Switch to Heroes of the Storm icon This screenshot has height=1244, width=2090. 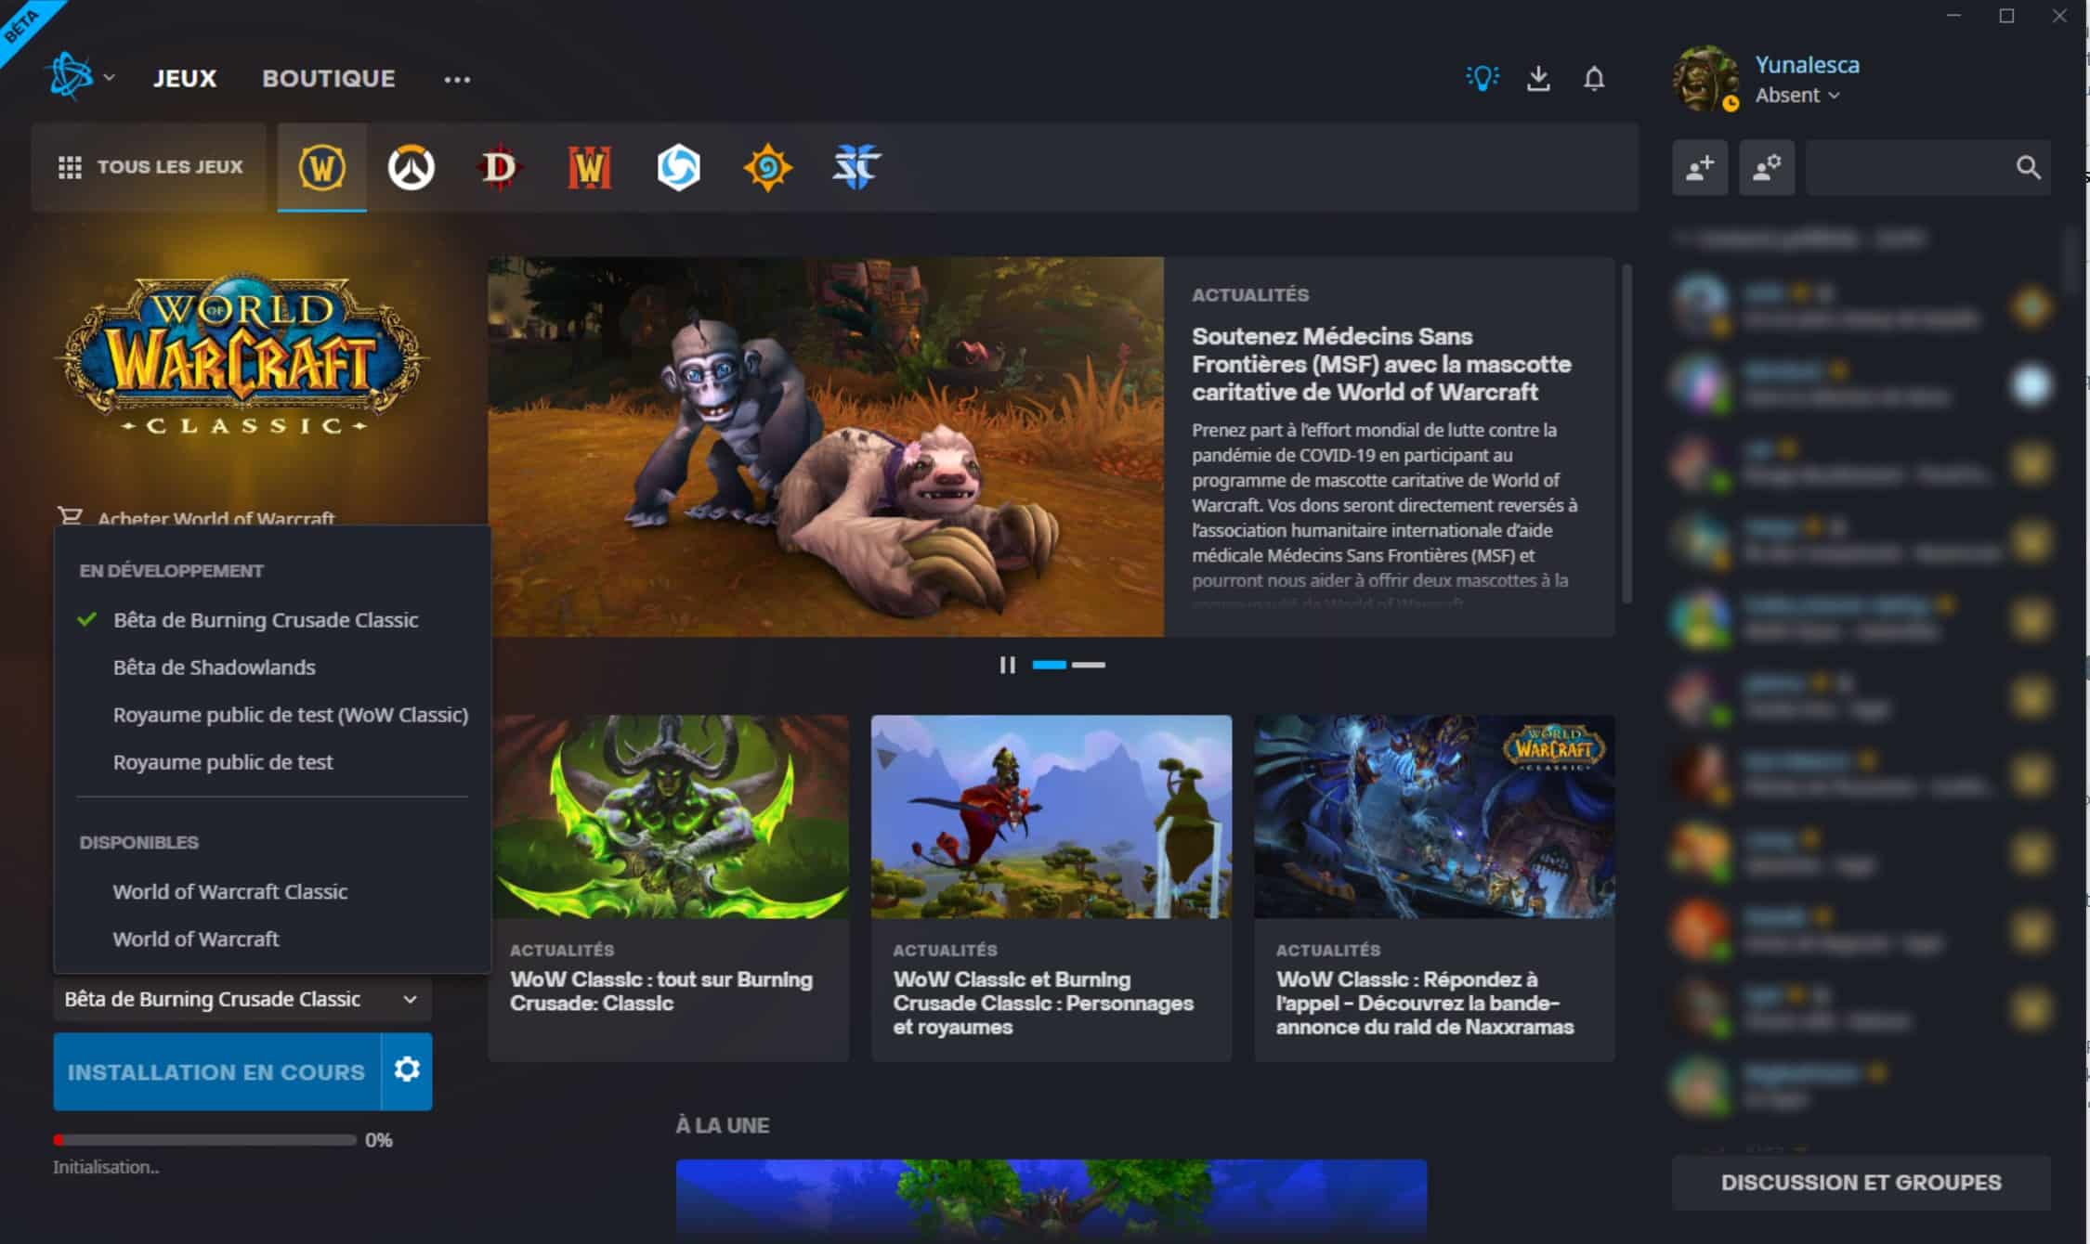point(678,168)
